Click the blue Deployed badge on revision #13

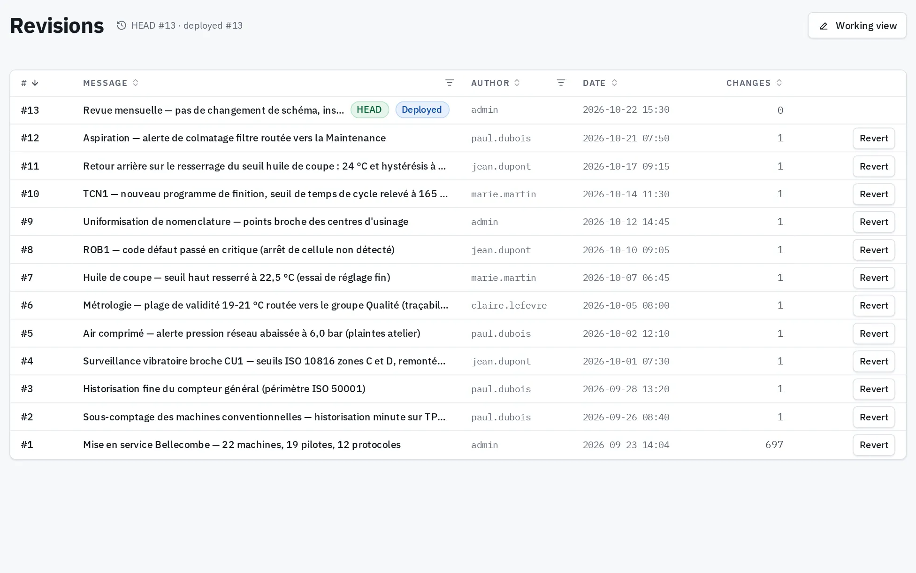[x=422, y=110]
